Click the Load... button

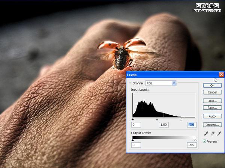coord(212,101)
